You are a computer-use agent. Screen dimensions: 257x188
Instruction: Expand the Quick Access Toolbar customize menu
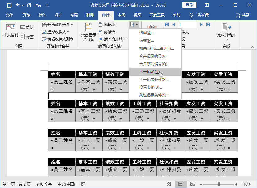point(47,5)
